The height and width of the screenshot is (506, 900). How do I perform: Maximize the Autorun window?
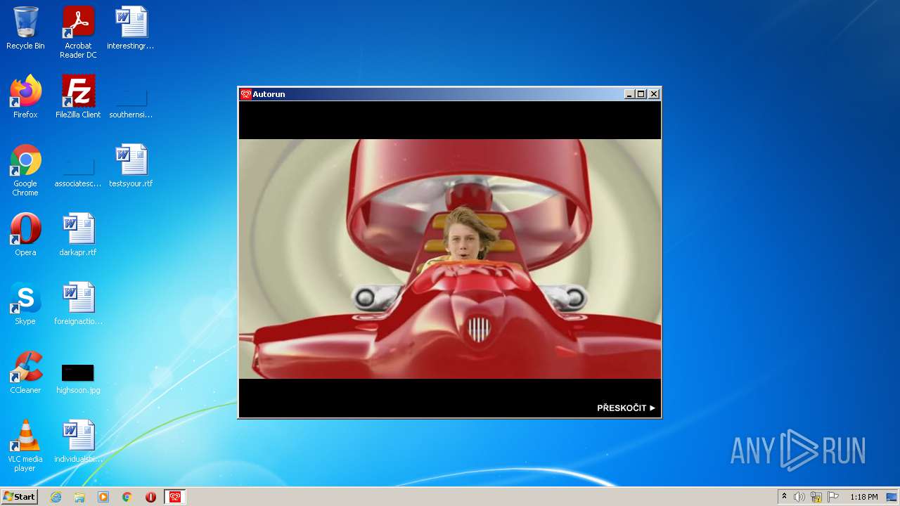641,94
